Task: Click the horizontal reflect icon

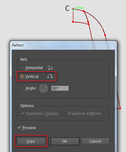Action: point(50,68)
